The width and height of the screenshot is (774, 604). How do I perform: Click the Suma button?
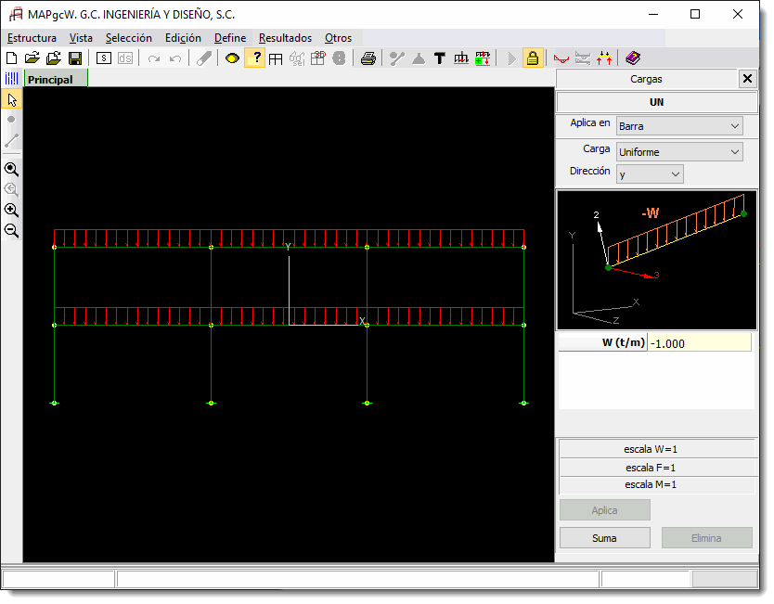605,538
